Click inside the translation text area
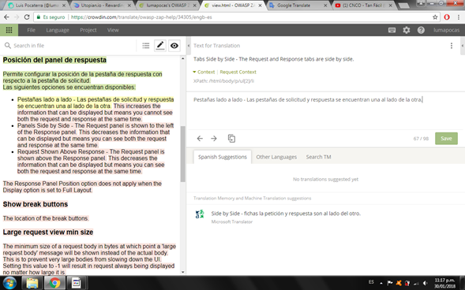This screenshot has height=290, width=465. [325, 111]
